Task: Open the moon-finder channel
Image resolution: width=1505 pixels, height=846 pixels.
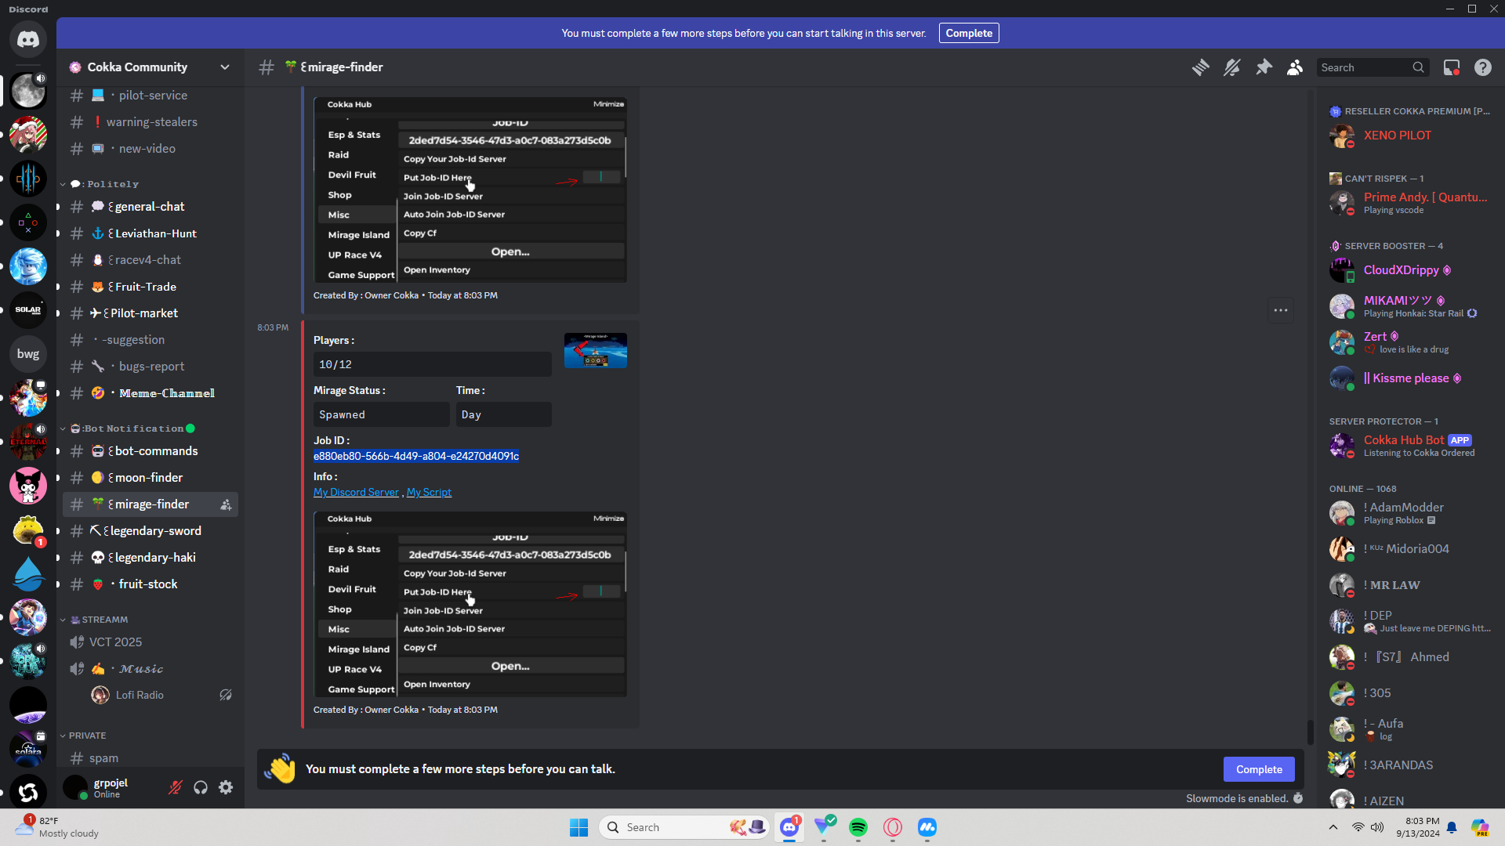Action: click(150, 478)
